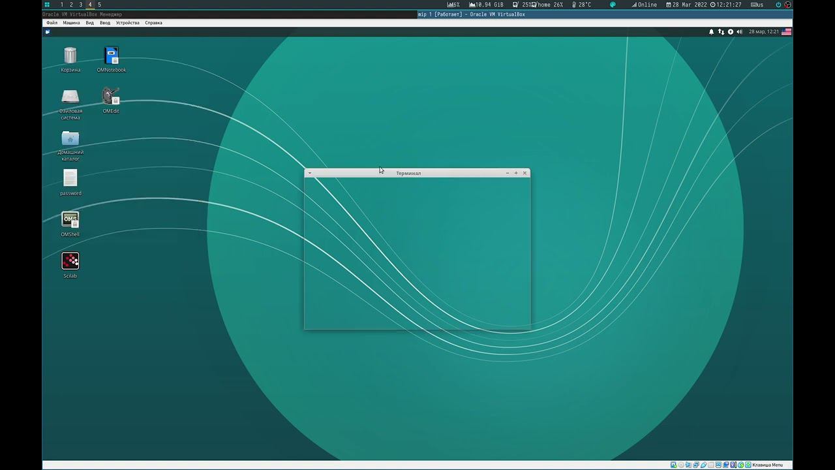Click the VirtualBox optical disk status icon
This screenshot has height=470, width=835.
pyautogui.click(x=681, y=465)
